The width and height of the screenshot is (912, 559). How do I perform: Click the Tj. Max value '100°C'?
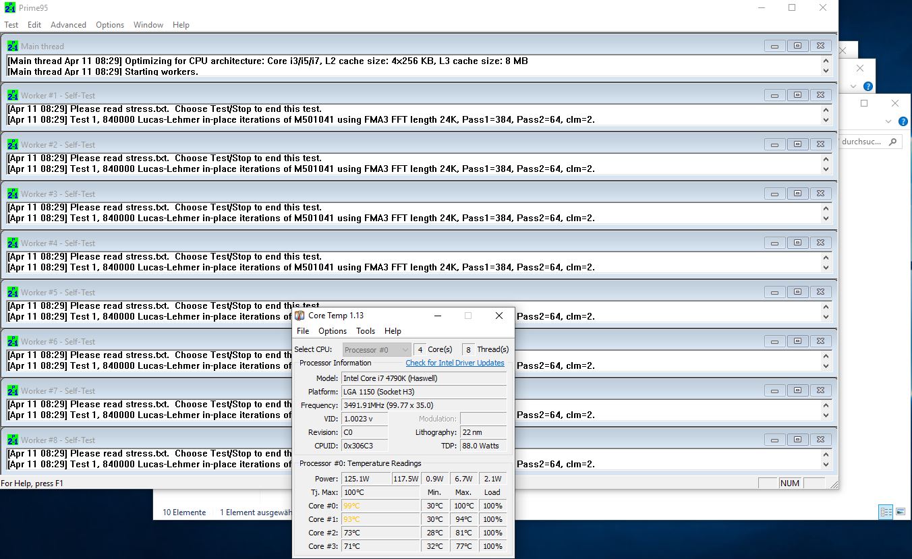point(380,492)
